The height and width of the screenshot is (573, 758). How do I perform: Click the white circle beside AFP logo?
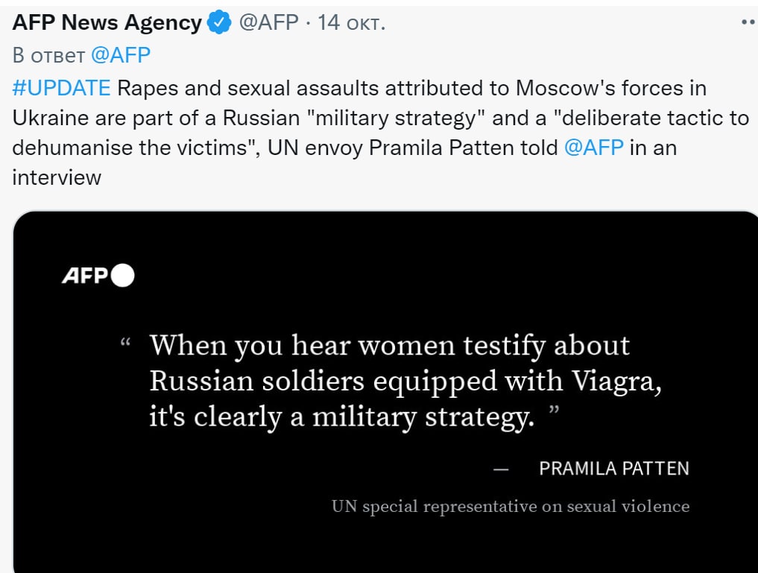pyautogui.click(x=122, y=276)
